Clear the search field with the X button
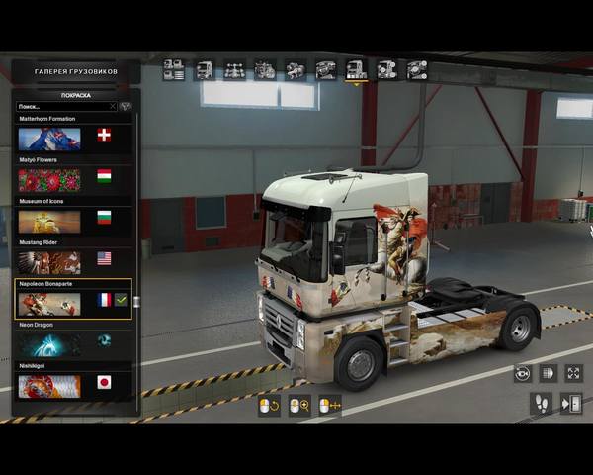This screenshot has width=593, height=475. (112, 107)
